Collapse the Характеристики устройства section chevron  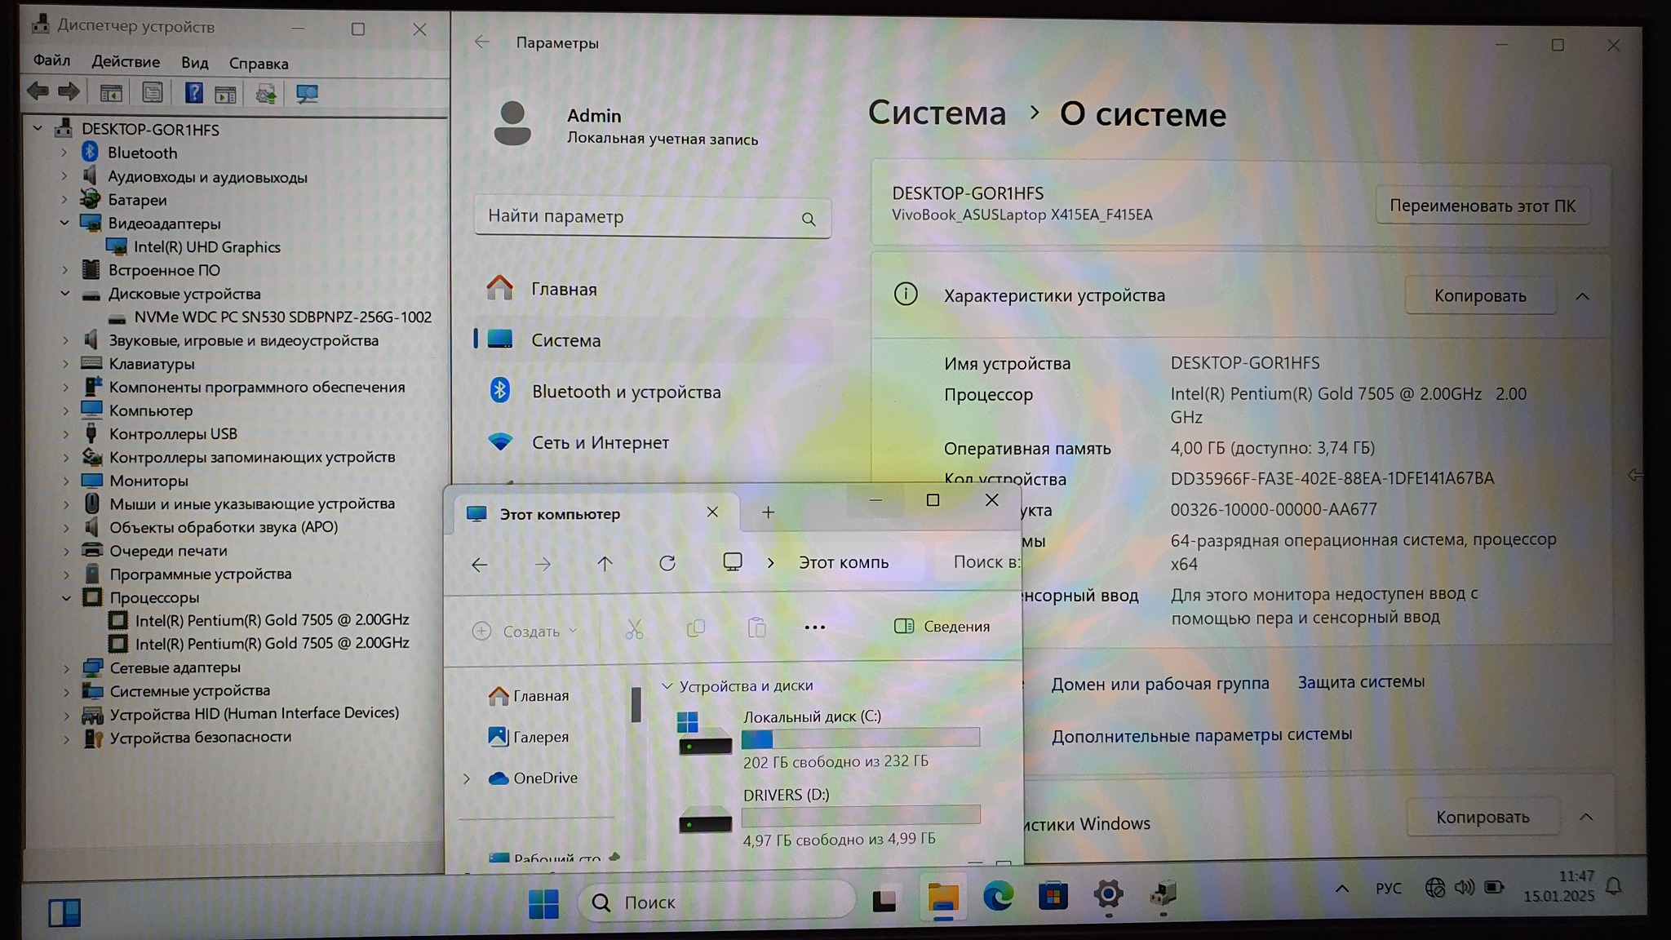point(1582,296)
